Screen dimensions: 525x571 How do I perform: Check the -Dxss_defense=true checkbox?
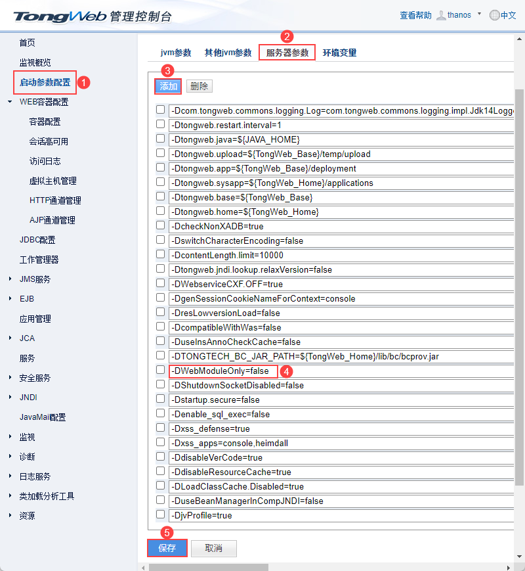tap(160, 427)
